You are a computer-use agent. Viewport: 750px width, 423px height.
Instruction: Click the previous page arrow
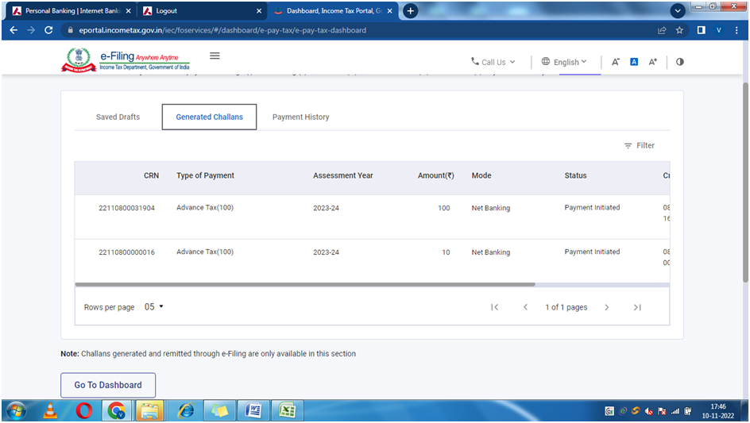point(525,307)
